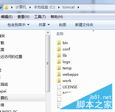Image resolution: width=115 pixels, height=112 pixels.
Task: Select the logs folder icon
Action: (x=59, y=62)
